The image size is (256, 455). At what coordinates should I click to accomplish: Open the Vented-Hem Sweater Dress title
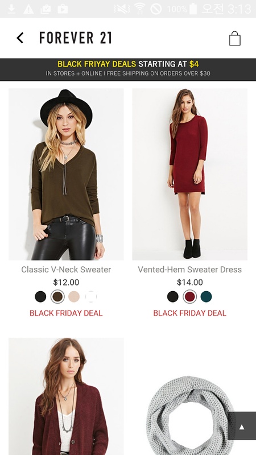(190, 270)
